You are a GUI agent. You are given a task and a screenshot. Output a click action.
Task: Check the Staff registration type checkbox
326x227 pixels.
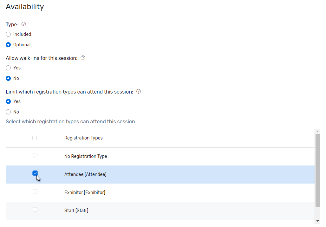tap(35, 210)
